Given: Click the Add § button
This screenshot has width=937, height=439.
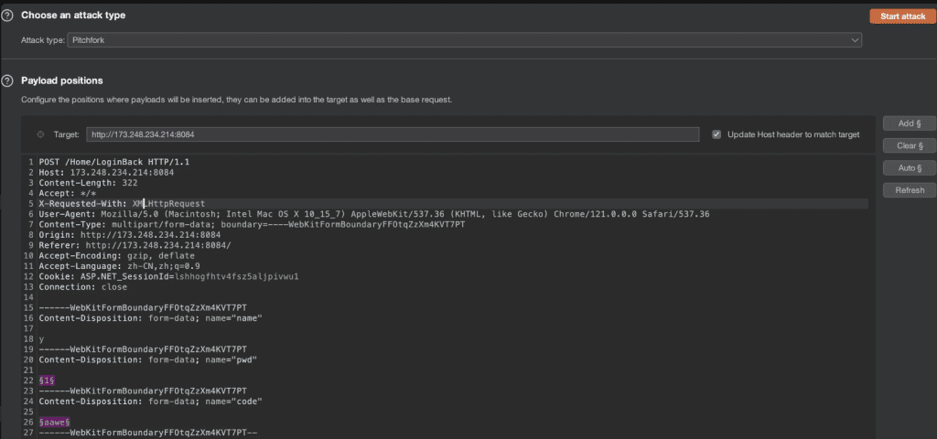Looking at the screenshot, I should pyautogui.click(x=909, y=123).
